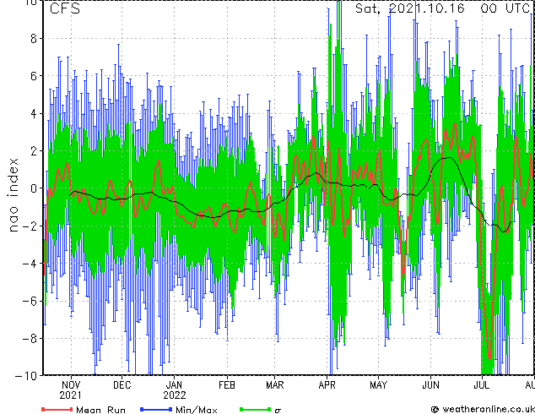535x414 pixels.
Task: Click the '00 UTC' time label
Action: 505,8
